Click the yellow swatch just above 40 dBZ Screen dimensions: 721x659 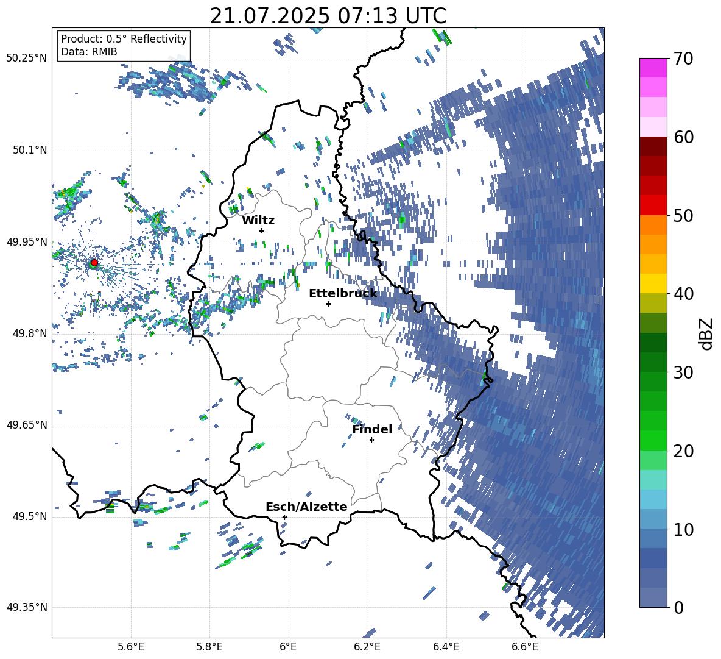pos(653,283)
